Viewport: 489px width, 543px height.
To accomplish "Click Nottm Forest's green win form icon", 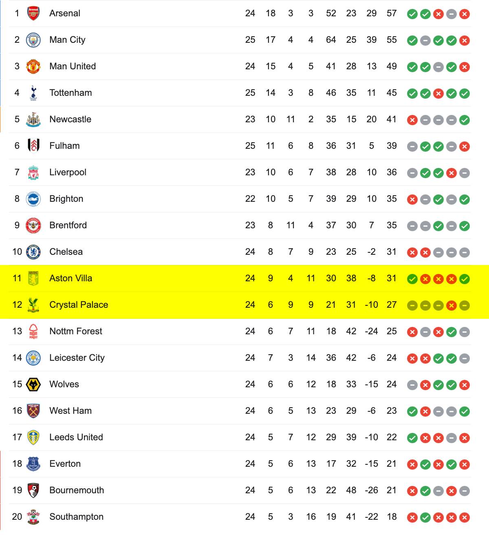I will tap(452, 332).
